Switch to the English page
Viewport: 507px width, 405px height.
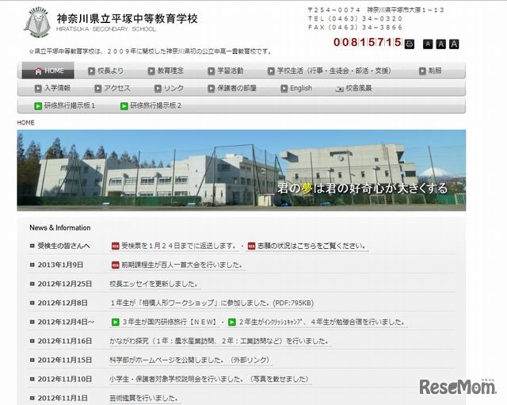click(296, 88)
